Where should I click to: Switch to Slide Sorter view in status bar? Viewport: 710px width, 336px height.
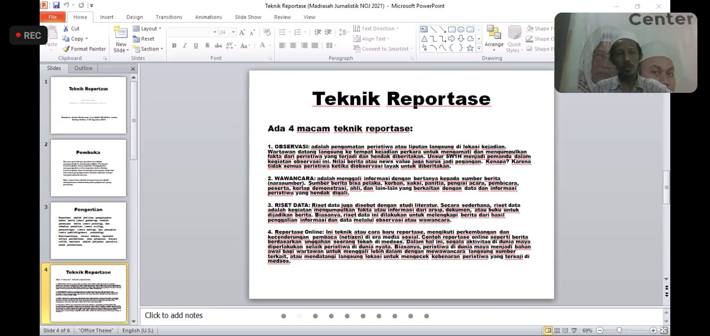557,330
